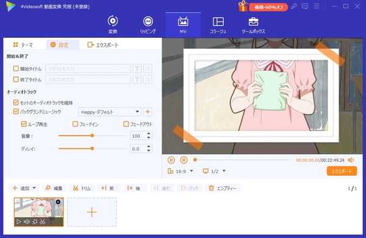This screenshot has width=366, height=238.
Task: Open the 1/2 preview screen dropdown
Action: click(214, 171)
